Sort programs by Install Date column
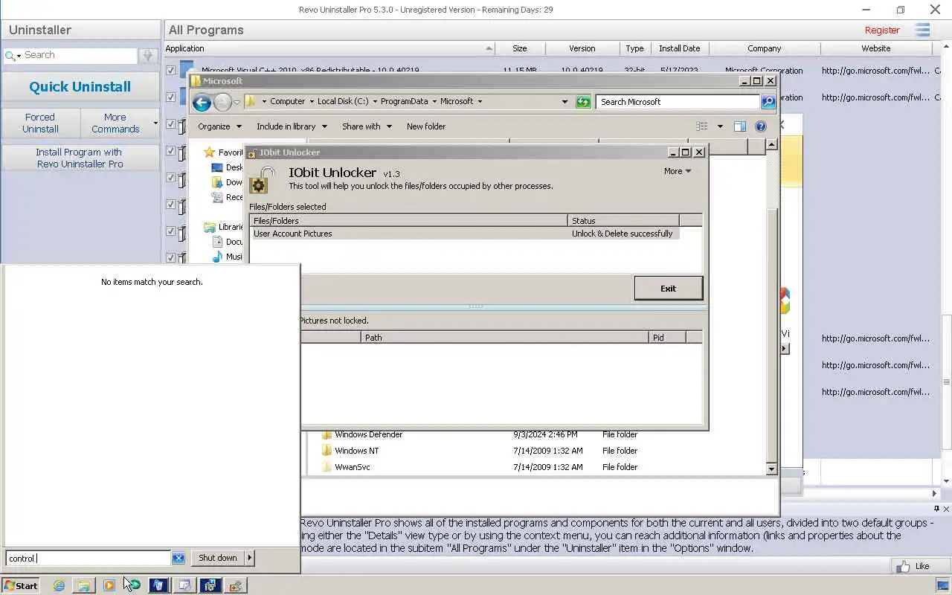952x595 pixels. pyautogui.click(x=679, y=48)
